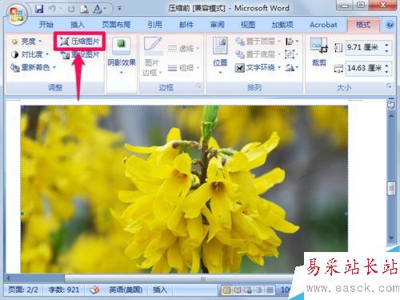Viewport: 400px width, 300px height.
Task: Click 置于底层 send to back
Action: (x=258, y=54)
